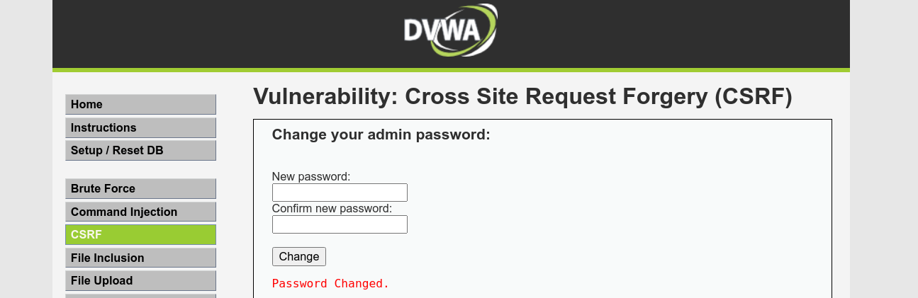The image size is (918, 298).
Task: Click the partially visible item below File Upload
Action: 140,296
